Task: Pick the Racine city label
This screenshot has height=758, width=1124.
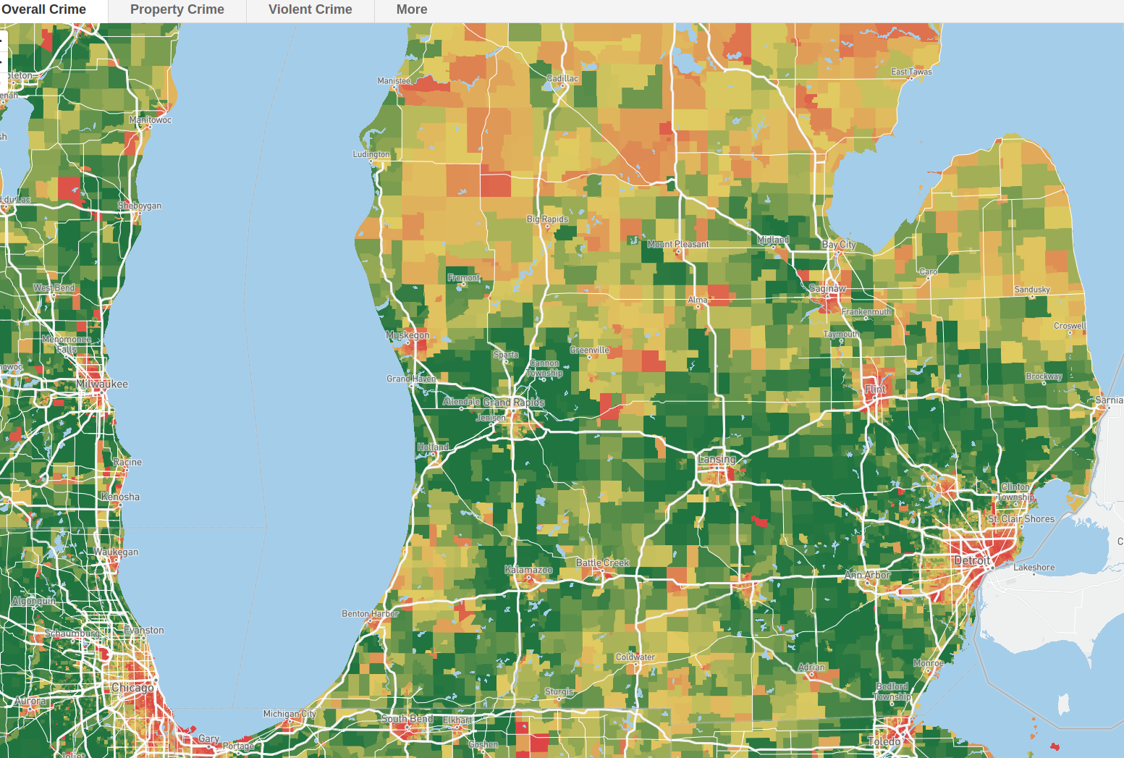Action: [127, 462]
